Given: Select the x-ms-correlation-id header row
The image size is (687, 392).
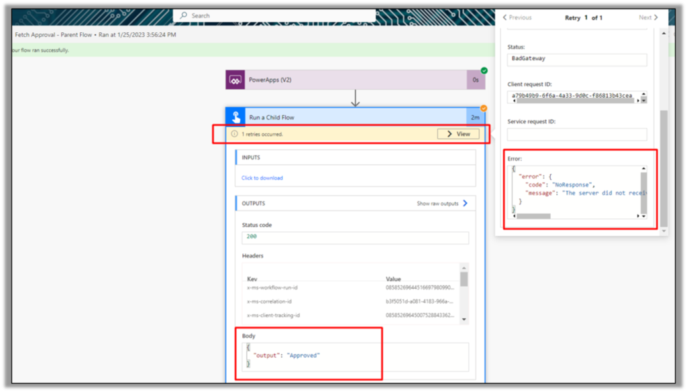Looking at the screenshot, I should click(x=352, y=302).
